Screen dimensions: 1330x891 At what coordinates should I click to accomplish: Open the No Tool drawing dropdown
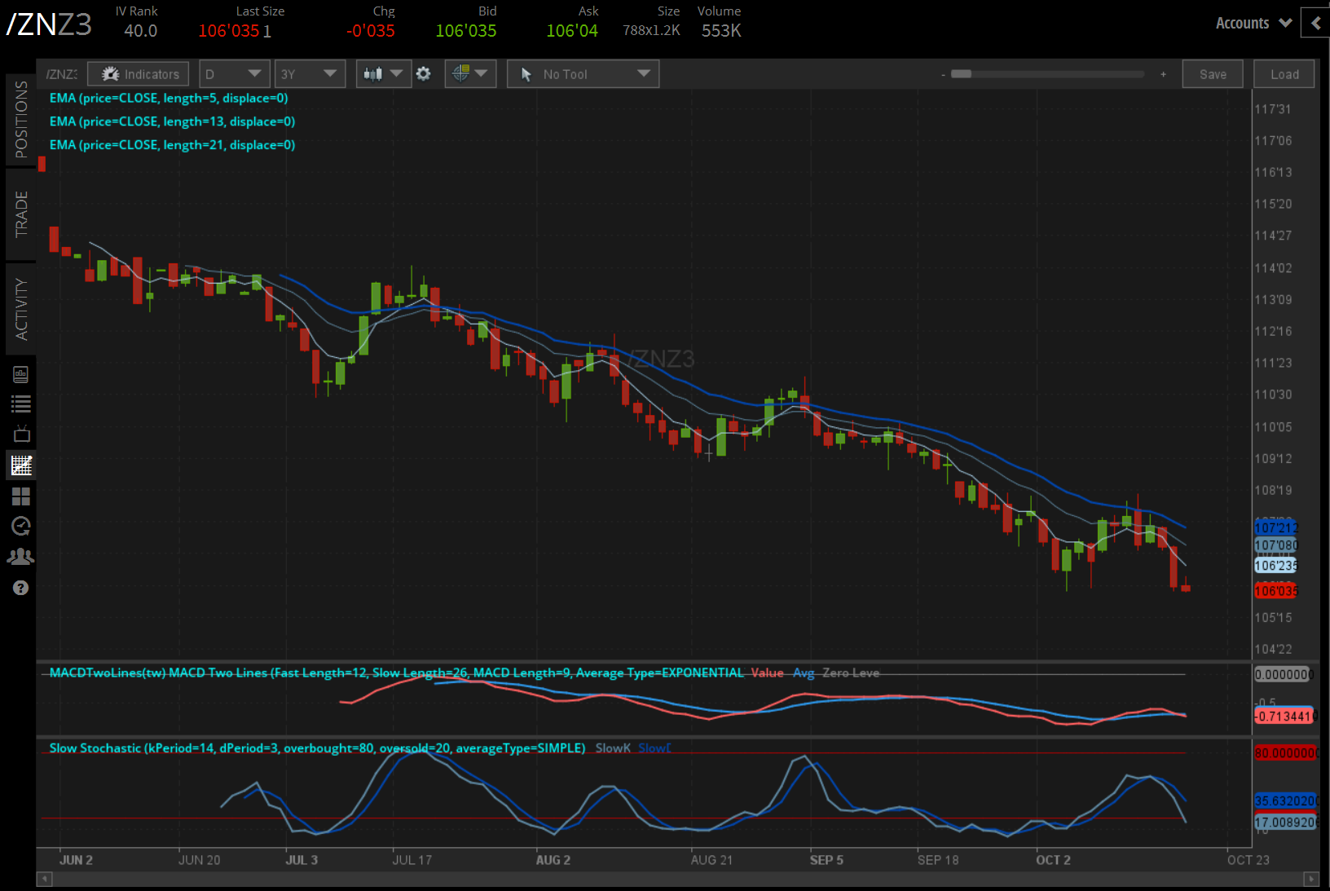(x=583, y=74)
